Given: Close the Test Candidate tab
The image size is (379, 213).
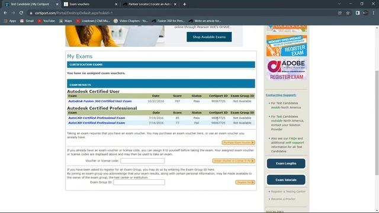Looking at the screenshot, I should [57, 4].
